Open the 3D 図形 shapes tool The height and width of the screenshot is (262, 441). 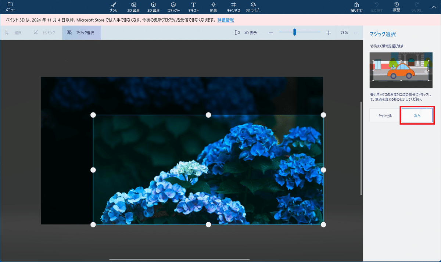point(153,7)
